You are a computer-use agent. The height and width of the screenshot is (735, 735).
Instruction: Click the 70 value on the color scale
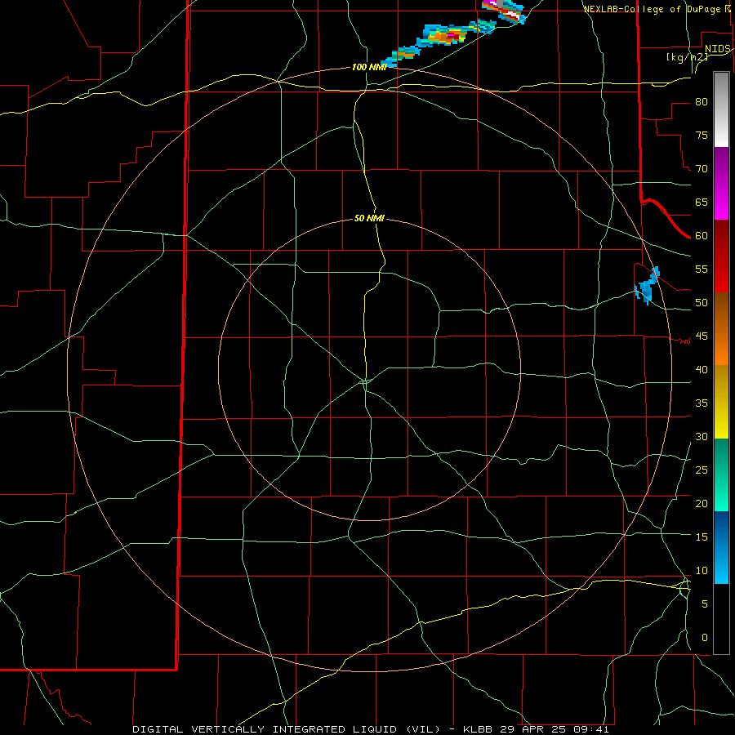tap(702, 169)
